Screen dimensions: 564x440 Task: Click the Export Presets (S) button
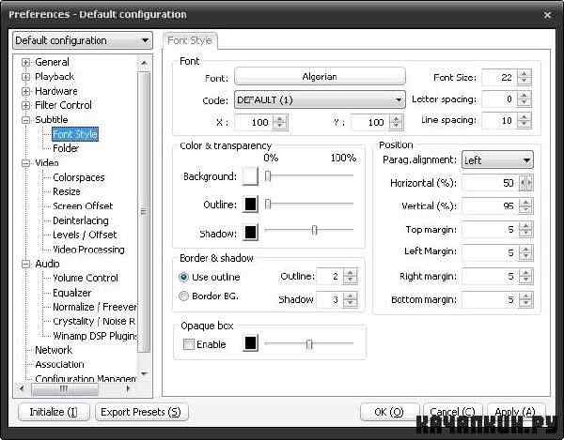point(141,412)
